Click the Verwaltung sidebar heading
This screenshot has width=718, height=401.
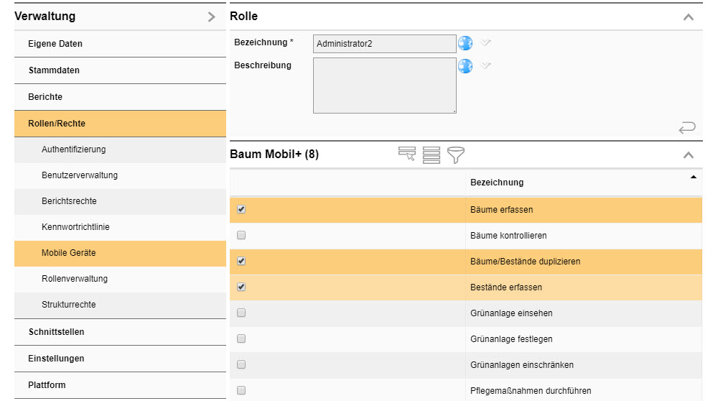point(45,16)
